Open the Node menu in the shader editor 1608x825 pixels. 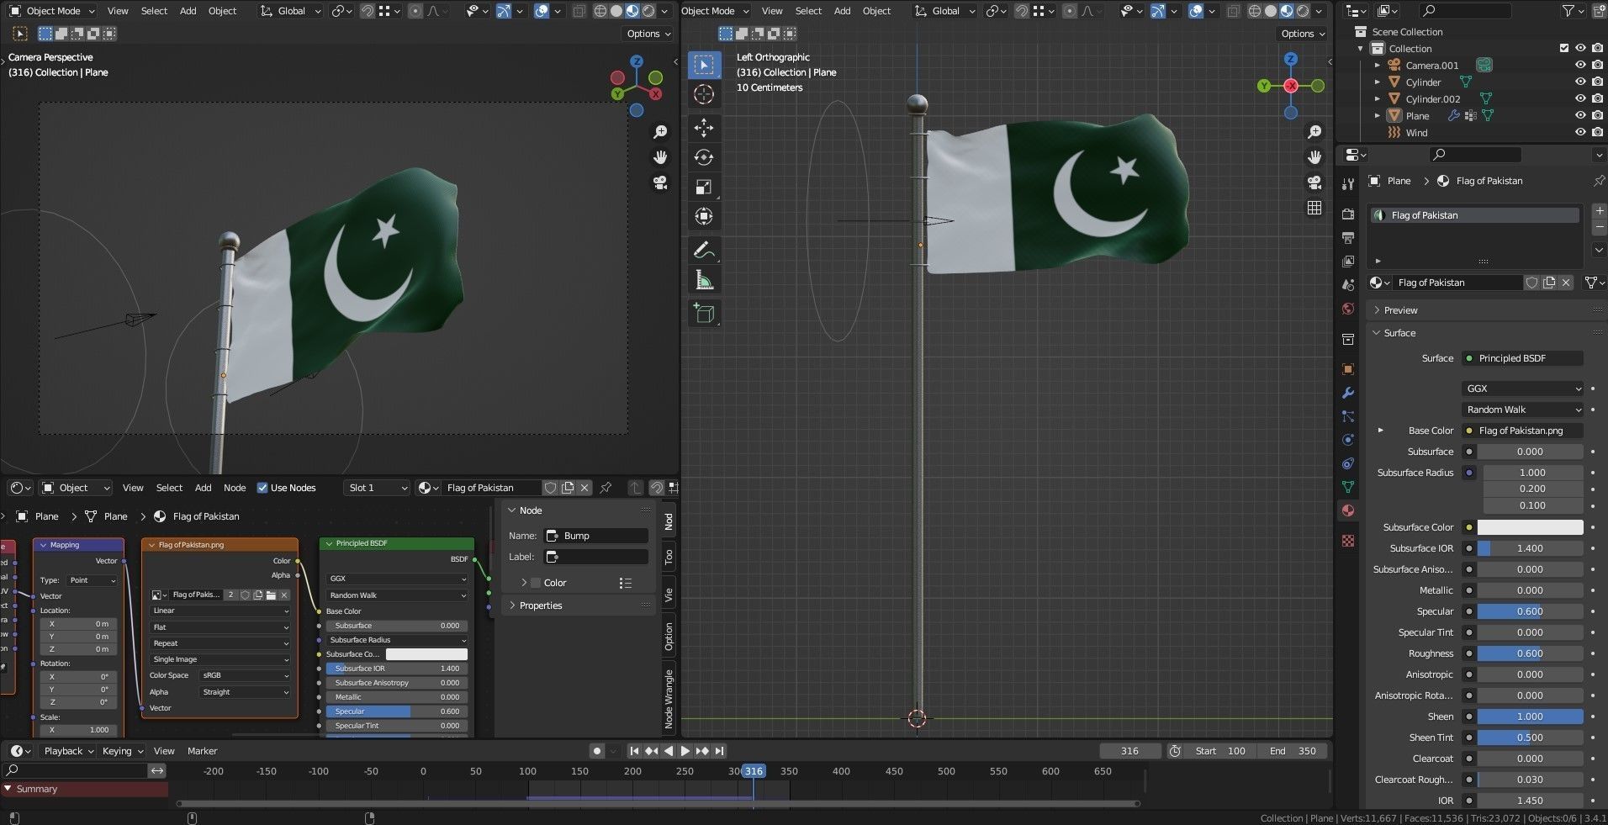(234, 488)
